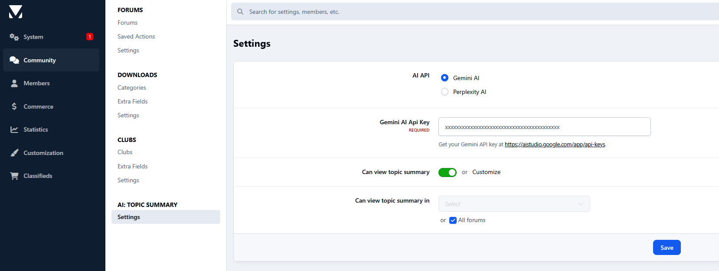719x271 pixels.
Task: Open Categories under Downloads
Action: click(x=132, y=87)
